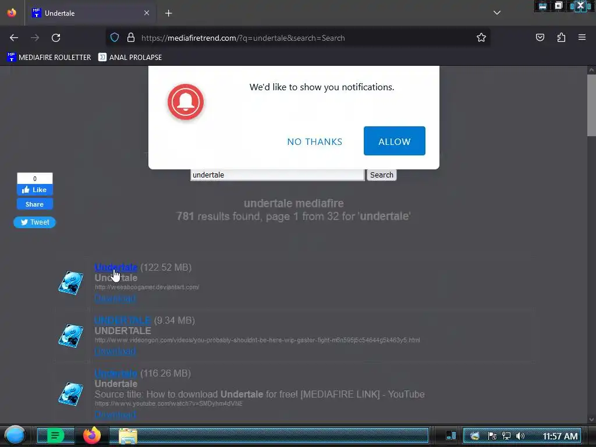Click the padlock site security icon
596x447 pixels.
[x=131, y=37]
